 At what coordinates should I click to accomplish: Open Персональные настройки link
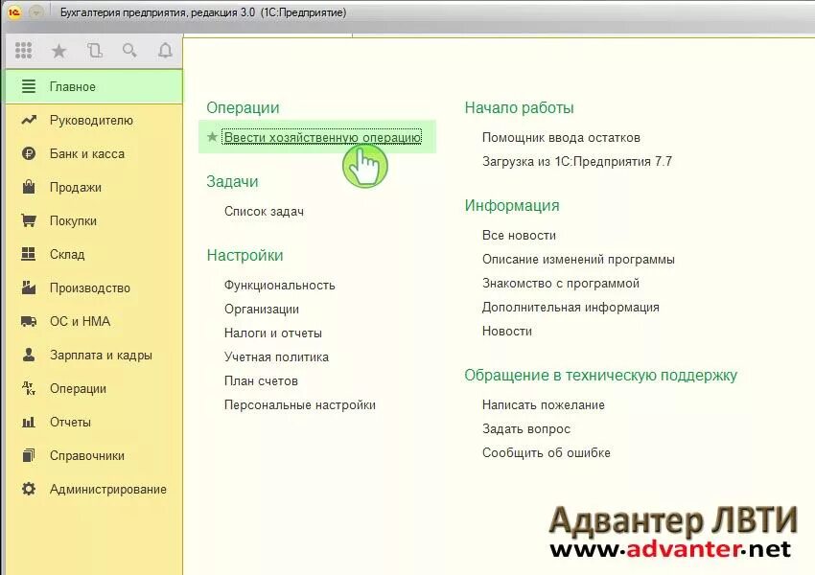300,404
